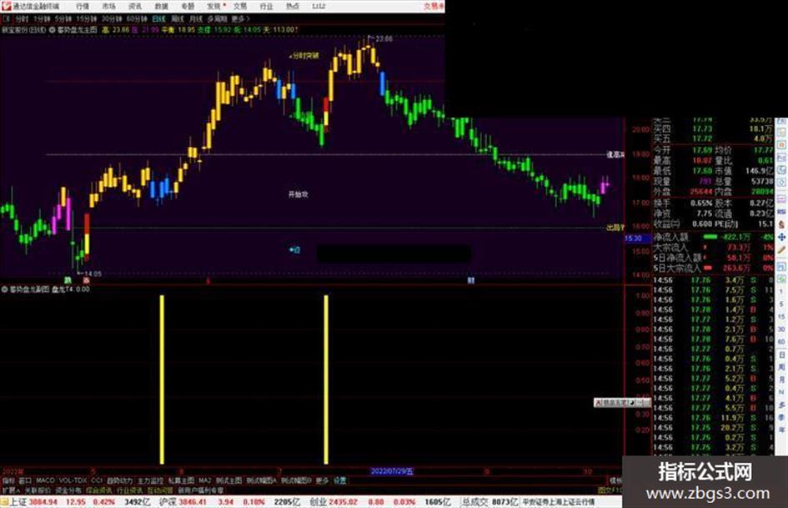The width and height of the screenshot is (788, 508).
Task: Switch chart period to 分时
Action: click(x=22, y=18)
